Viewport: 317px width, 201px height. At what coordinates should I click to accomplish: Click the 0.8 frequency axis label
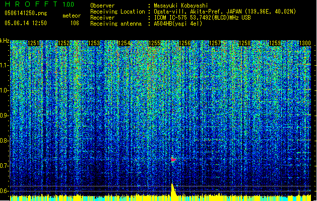click(x=5, y=141)
